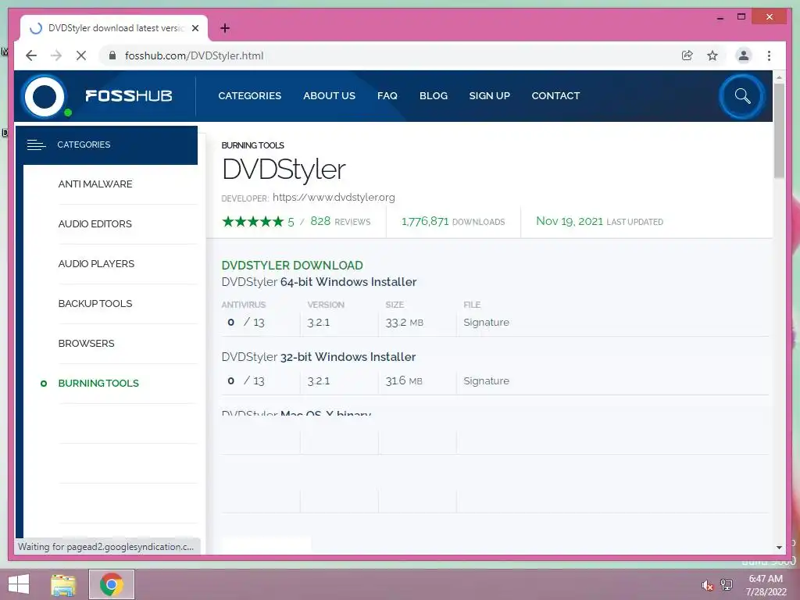This screenshot has width=800, height=600.
Task: Click 33.2 MB size value
Action: 404,323
